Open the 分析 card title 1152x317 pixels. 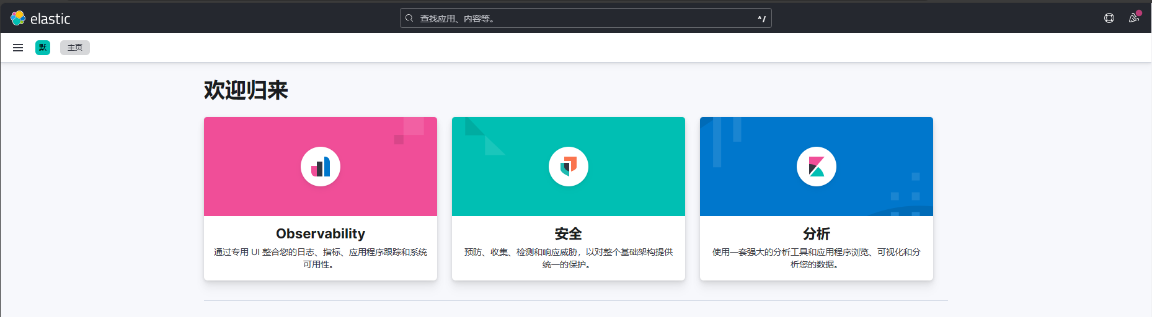[x=817, y=233]
